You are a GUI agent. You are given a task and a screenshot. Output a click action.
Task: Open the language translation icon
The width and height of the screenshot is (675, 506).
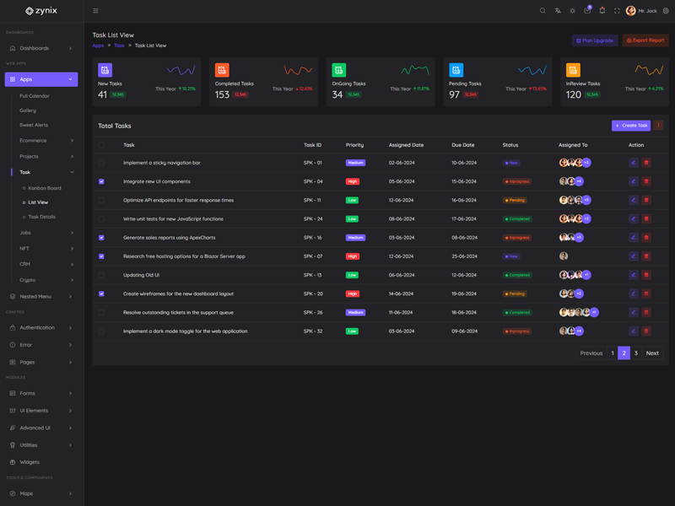(x=558, y=11)
